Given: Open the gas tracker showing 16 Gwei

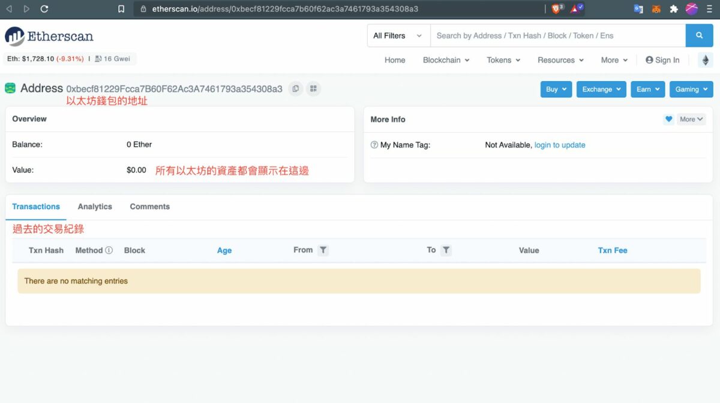Looking at the screenshot, I should point(112,58).
